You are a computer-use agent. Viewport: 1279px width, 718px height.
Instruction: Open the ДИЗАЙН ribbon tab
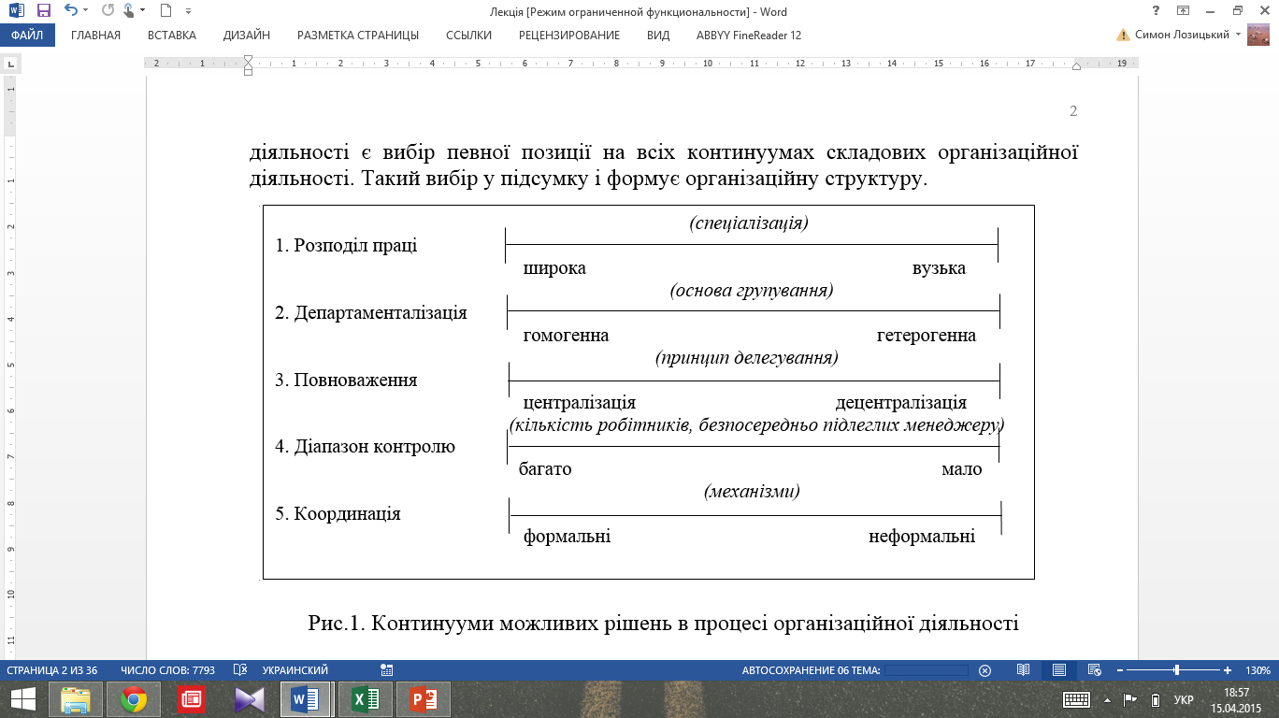[247, 36]
